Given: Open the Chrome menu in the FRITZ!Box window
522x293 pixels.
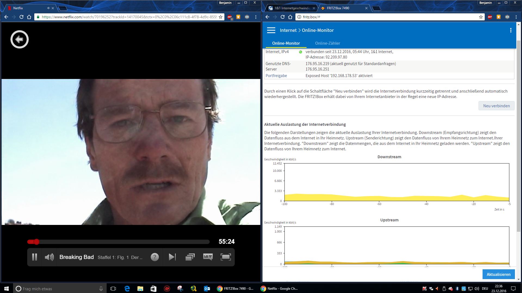Looking at the screenshot, I should 516,17.
